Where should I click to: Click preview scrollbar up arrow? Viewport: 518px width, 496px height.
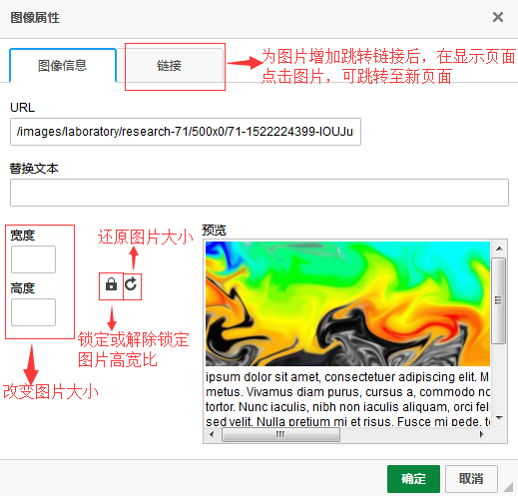[499, 248]
